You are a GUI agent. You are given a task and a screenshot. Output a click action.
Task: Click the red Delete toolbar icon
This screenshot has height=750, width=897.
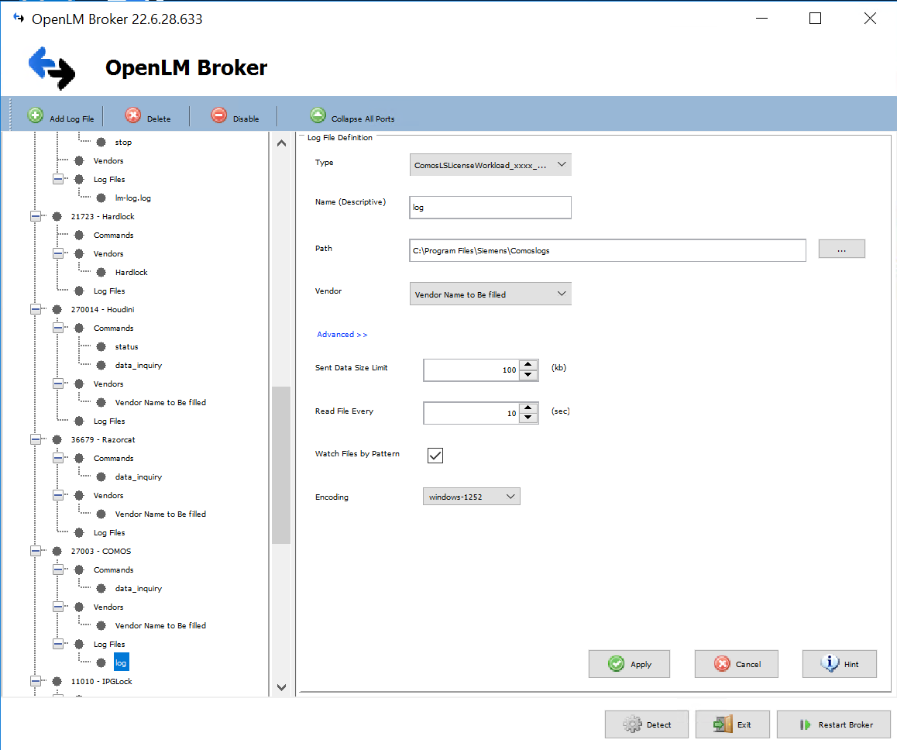pyautogui.click(x=133, y=115)
